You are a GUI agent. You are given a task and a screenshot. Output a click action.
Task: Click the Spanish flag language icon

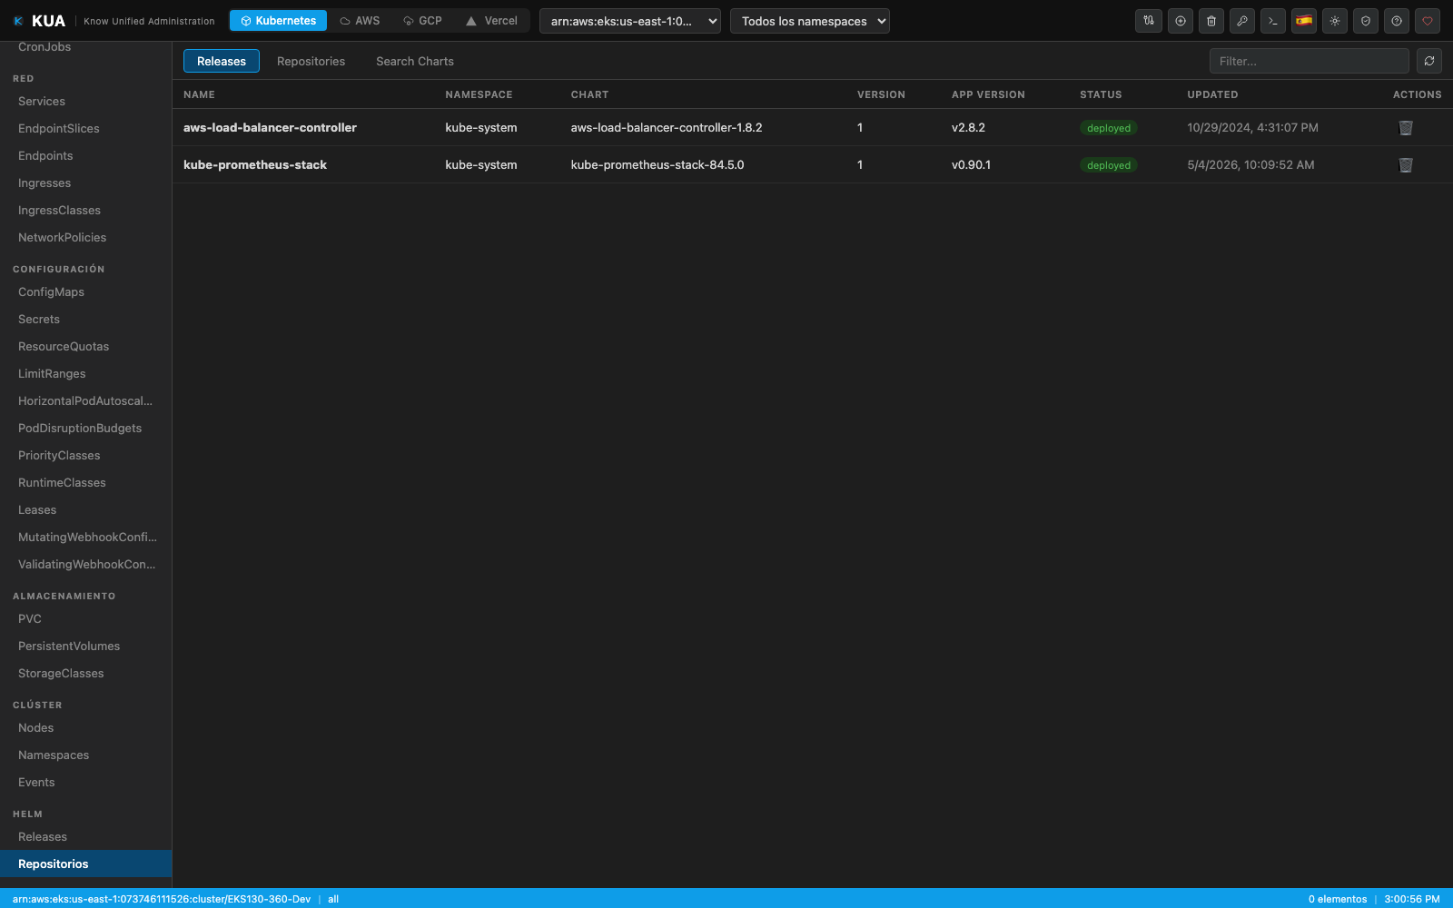coord(1303,21)
